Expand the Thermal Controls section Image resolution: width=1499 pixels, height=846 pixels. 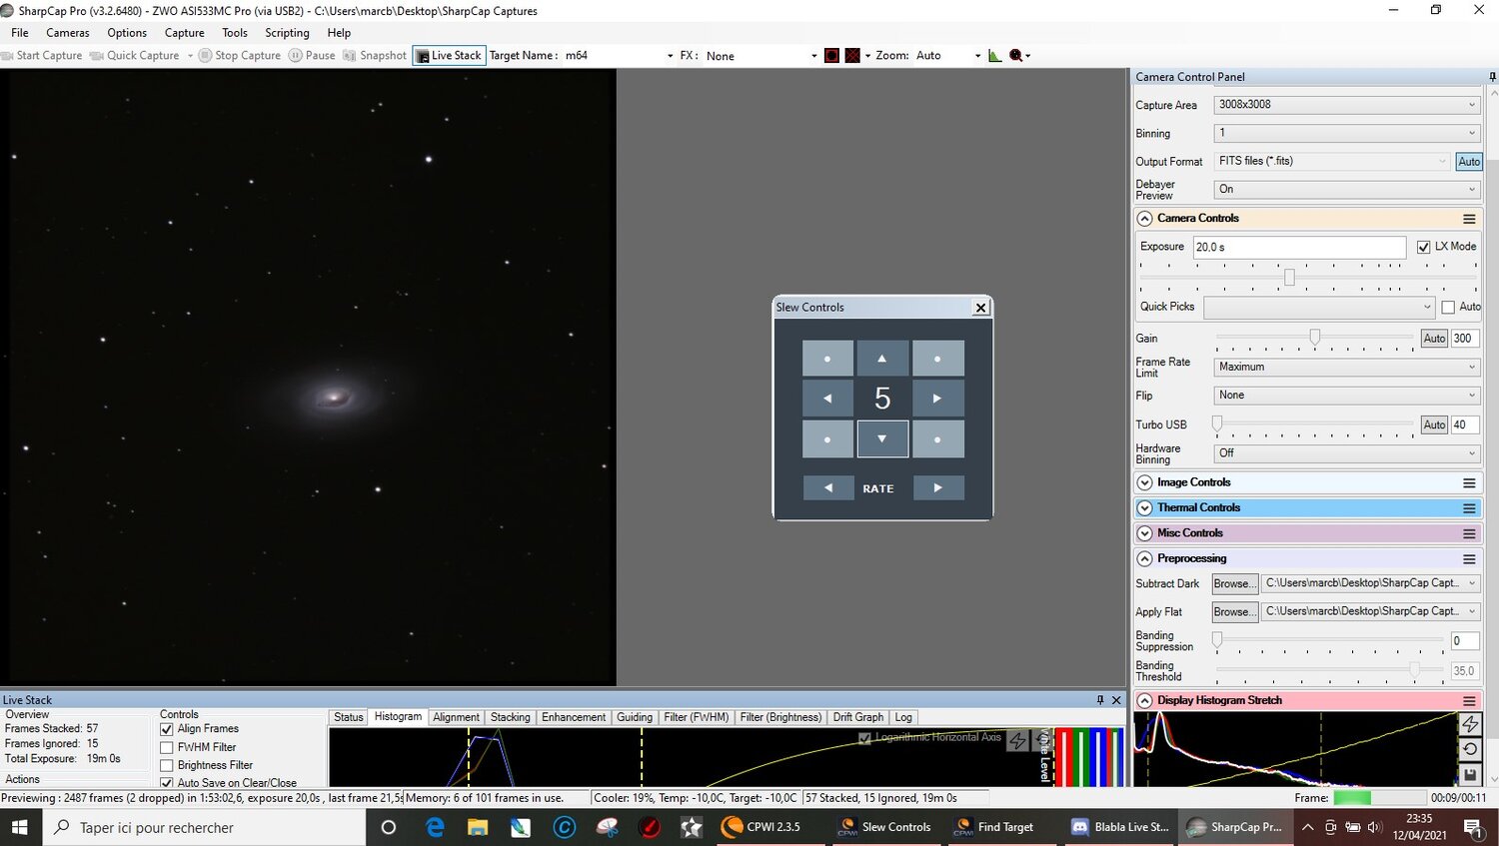1145,508
